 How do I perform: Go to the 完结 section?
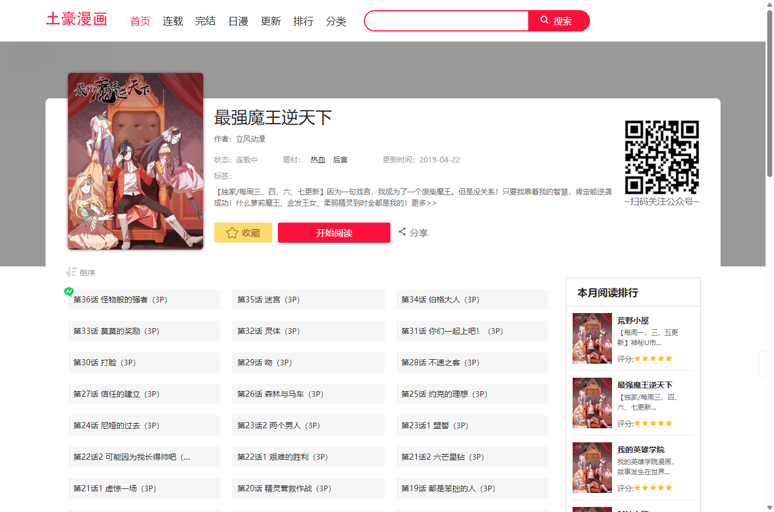[205, 21]
